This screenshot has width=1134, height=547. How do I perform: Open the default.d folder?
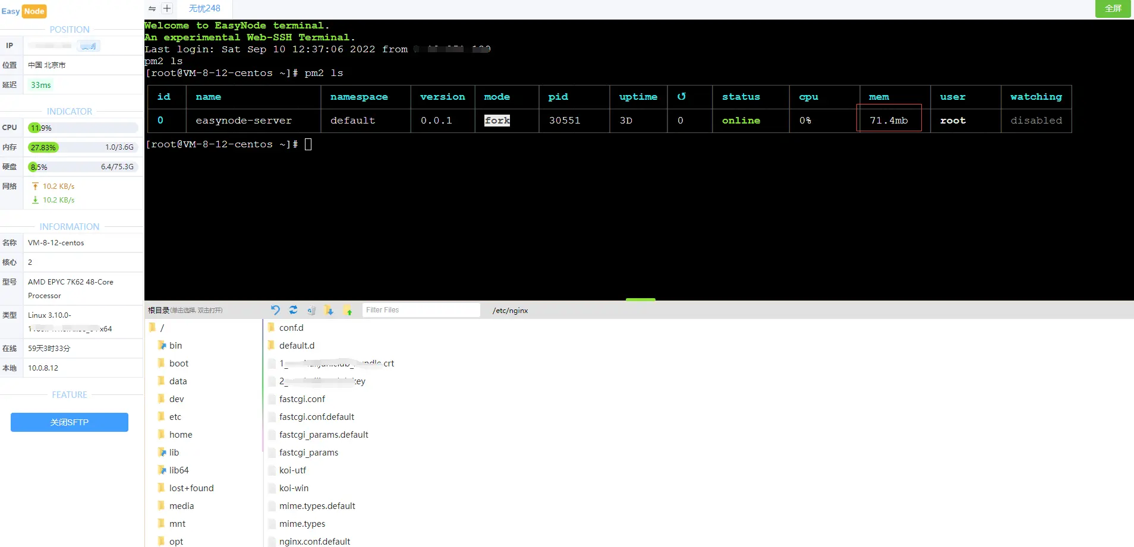click(297, 346)
